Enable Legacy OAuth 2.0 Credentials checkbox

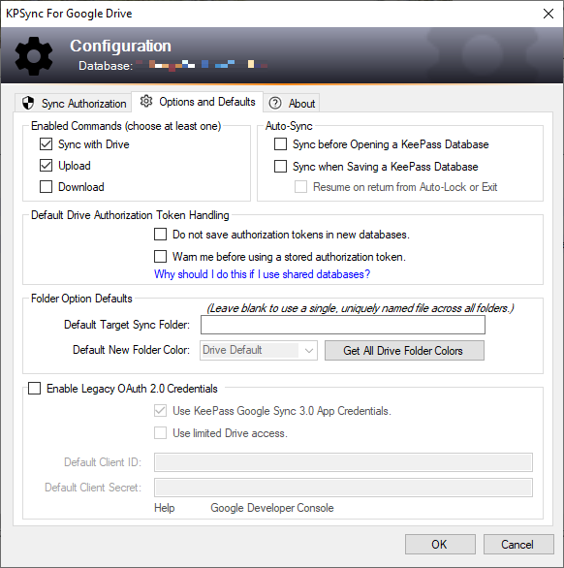pyautogui.click(x=35, y=389)
